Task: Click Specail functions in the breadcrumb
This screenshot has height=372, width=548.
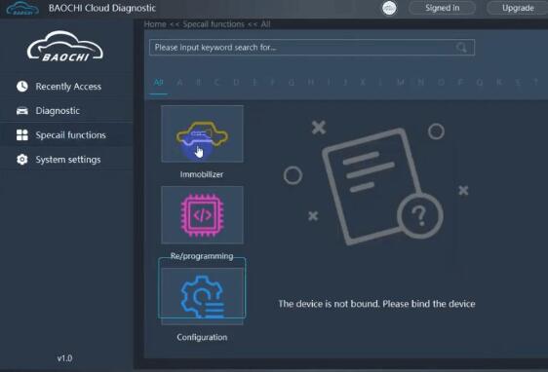Action: pyautogui.click(x=214, y=24)
